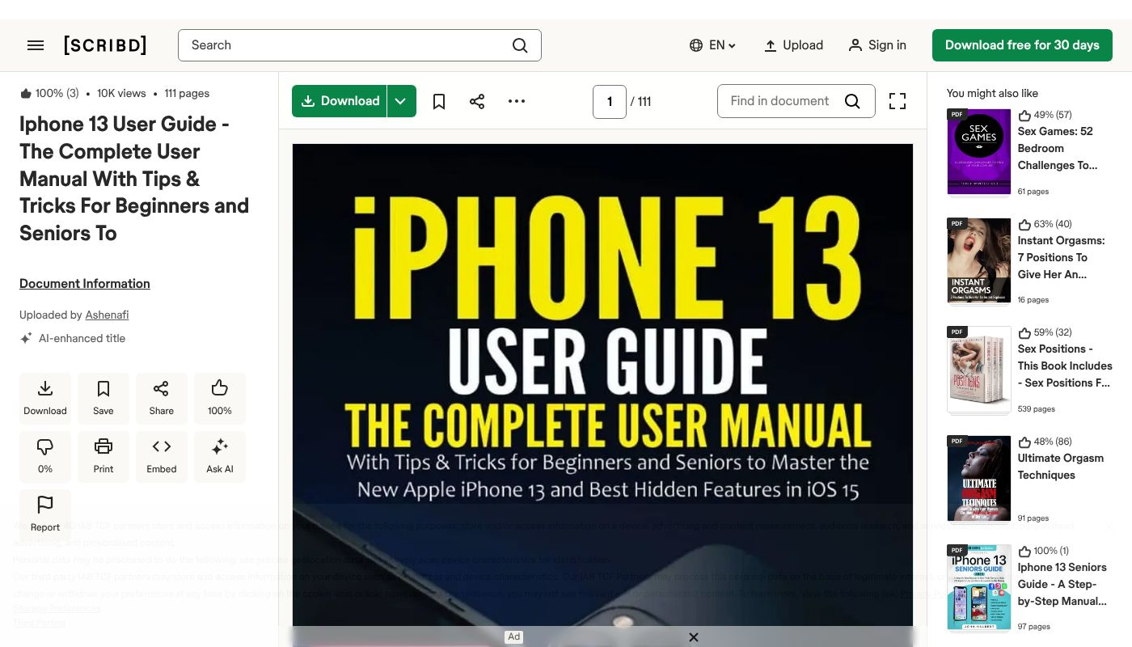Open the three-dots more options menu

point(517,101)
